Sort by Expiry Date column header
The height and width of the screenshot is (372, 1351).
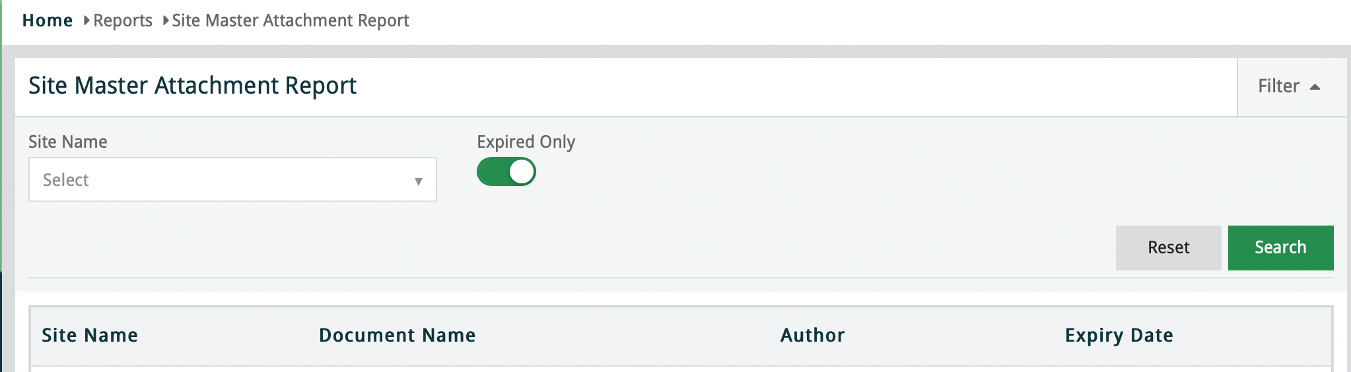(1119, 335)
